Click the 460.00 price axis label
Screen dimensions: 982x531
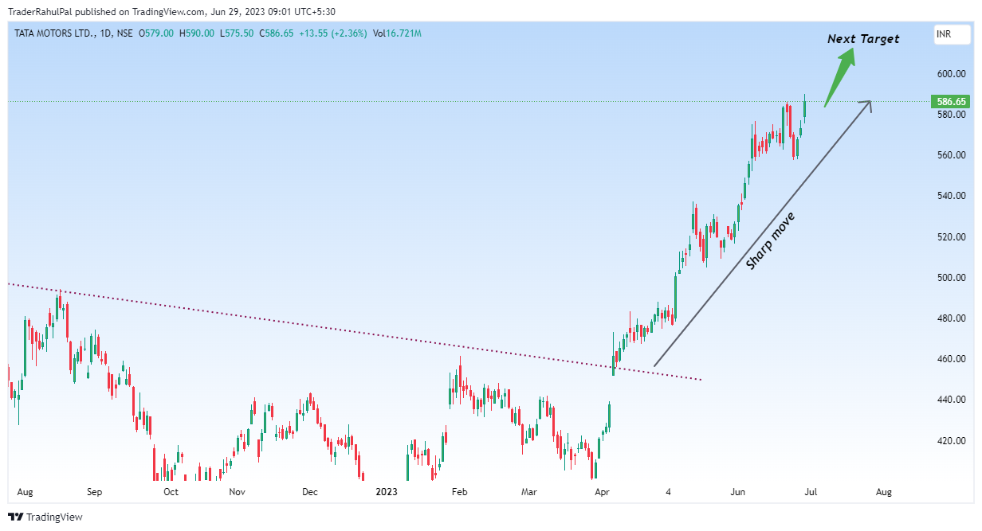click(952, 359)
